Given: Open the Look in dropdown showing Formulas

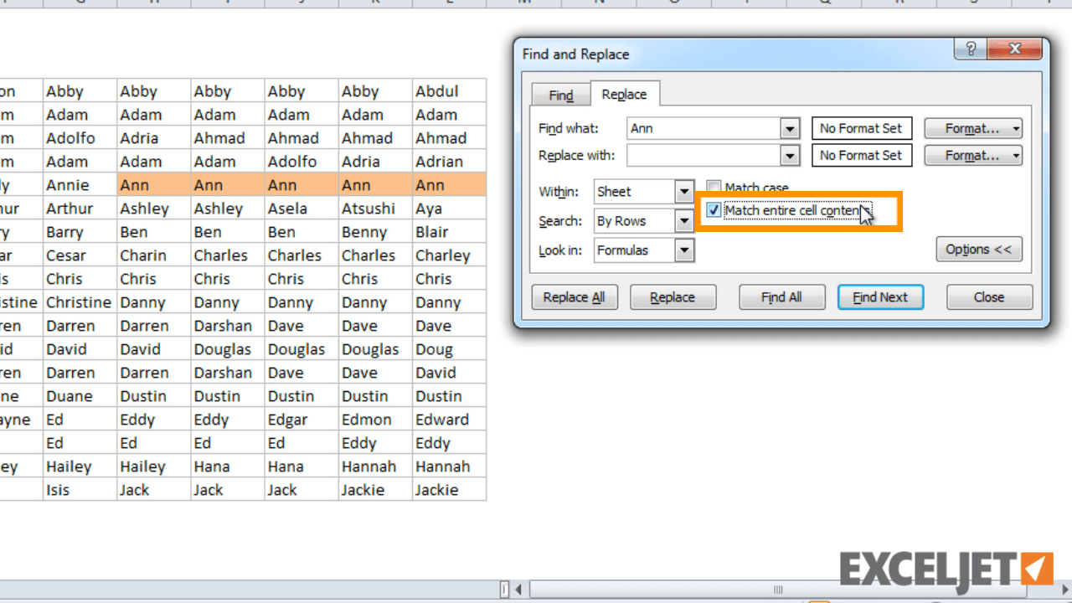Looking at the screenshot, I should [683, 250].
